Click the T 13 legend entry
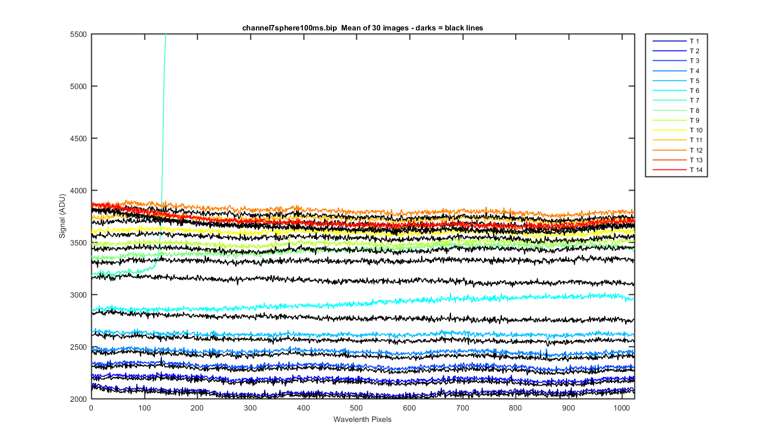Image resolution: width=774 pixels, height=448 pixels. pos(677,160)
